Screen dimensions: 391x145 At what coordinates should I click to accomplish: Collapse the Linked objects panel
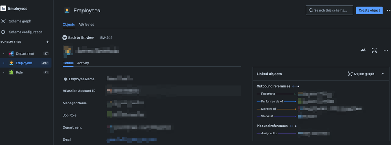383,74
